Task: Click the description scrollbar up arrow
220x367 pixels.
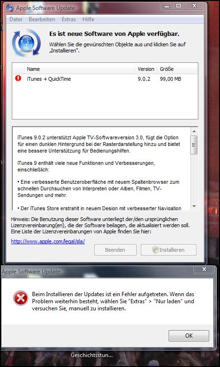Action: [194, 131]
